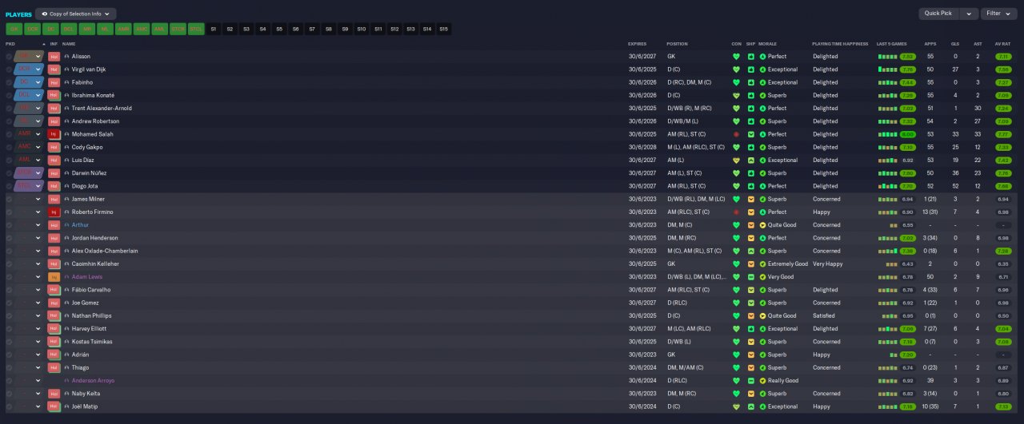Click the Inj injury icon beside Roberto Firmino
The image size is (1024, 424).
[x=54, y=212]
